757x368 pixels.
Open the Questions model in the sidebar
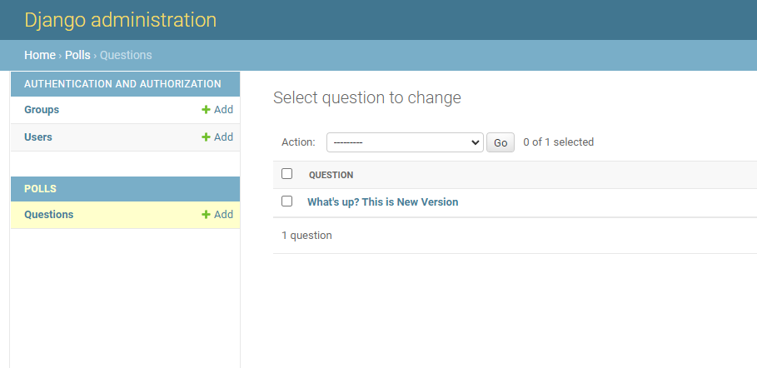[x=49, y=215]
